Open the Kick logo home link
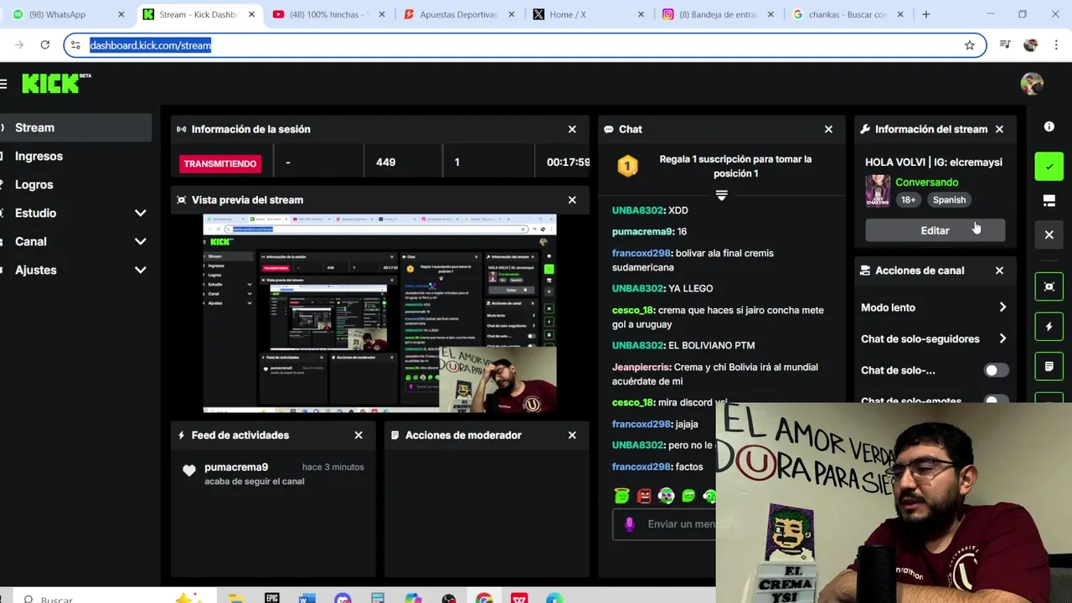 point(53,83)
